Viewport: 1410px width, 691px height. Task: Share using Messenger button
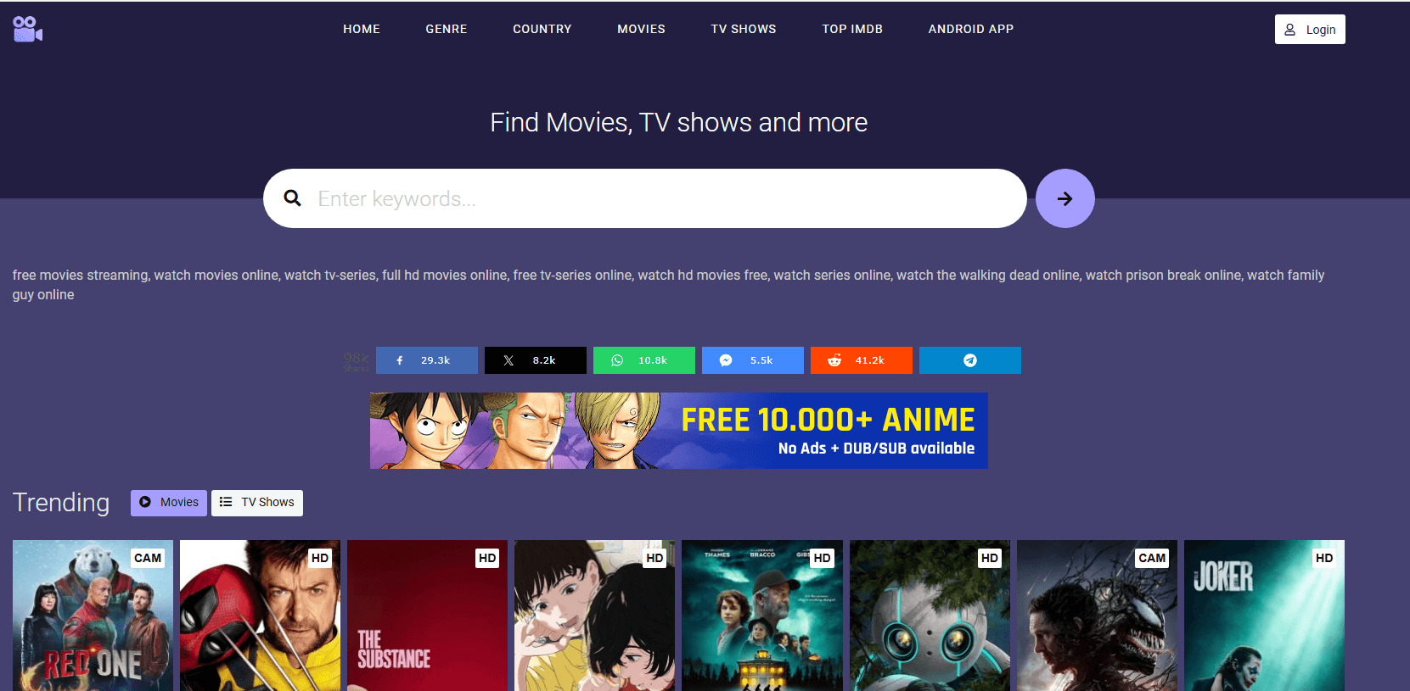coord(752,360)
